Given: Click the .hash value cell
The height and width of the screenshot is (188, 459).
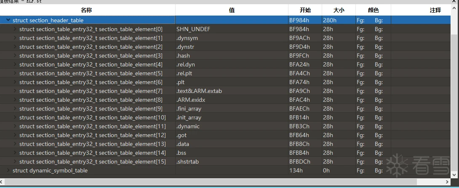Looking at the screenshot, I should coord(232,56).
